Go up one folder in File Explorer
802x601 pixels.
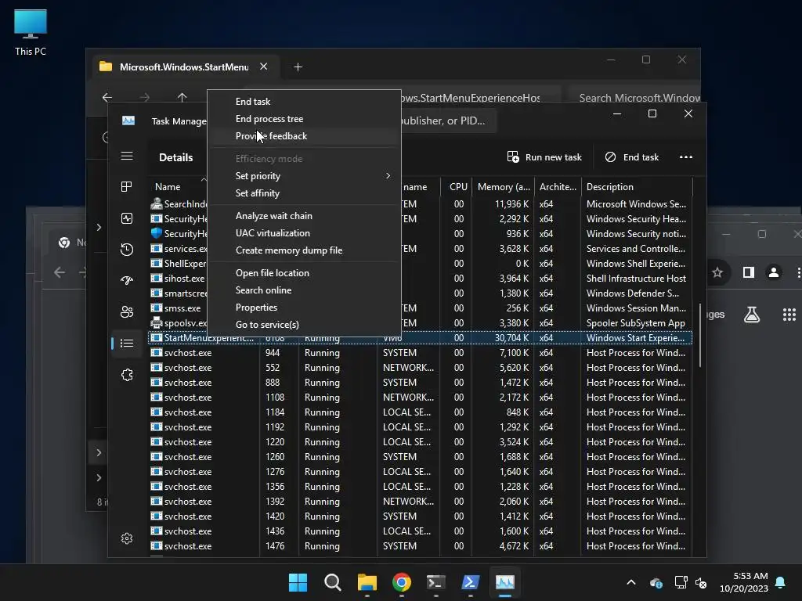click(182, 97)
